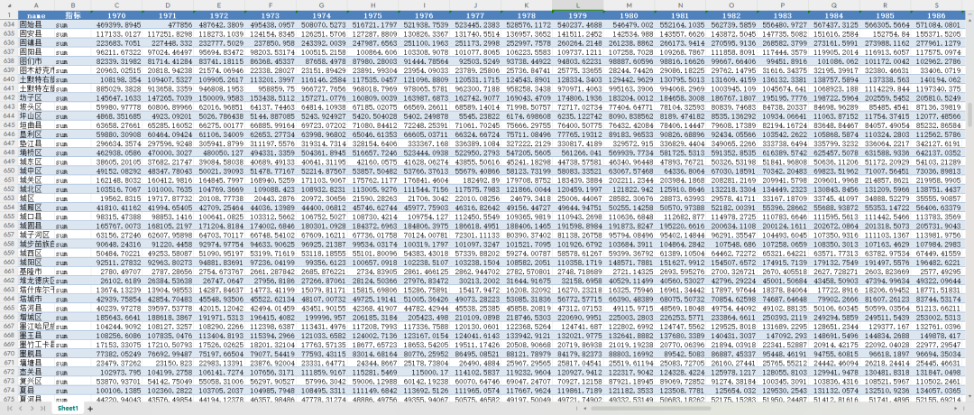Image resolution: width=974 pixels, height=415 pixels.
Task: Select the cell '坊子区'
Action: pos(36,97)
